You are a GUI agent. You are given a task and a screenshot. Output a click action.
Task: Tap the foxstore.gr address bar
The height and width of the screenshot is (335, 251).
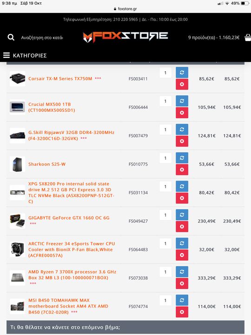125,9
